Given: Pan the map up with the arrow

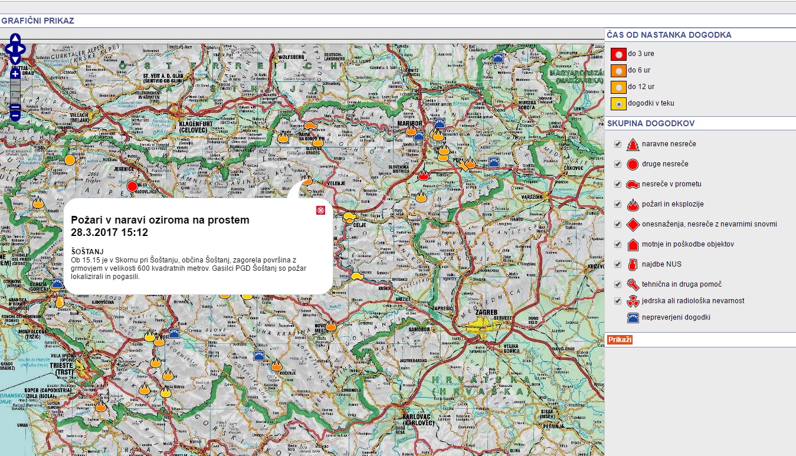Looking at the screenshot, I should point(15,38).
